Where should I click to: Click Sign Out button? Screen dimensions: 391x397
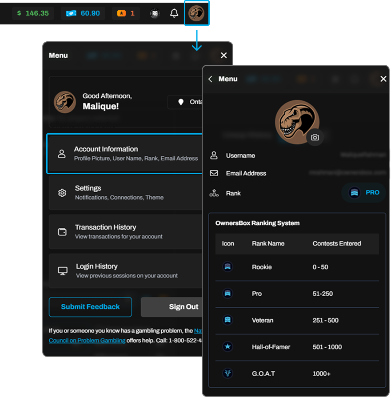pyautogui.click(x=172, y=307)
